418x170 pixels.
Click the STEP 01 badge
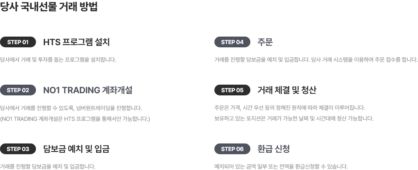pyautogui.click(x=18, y=42)
